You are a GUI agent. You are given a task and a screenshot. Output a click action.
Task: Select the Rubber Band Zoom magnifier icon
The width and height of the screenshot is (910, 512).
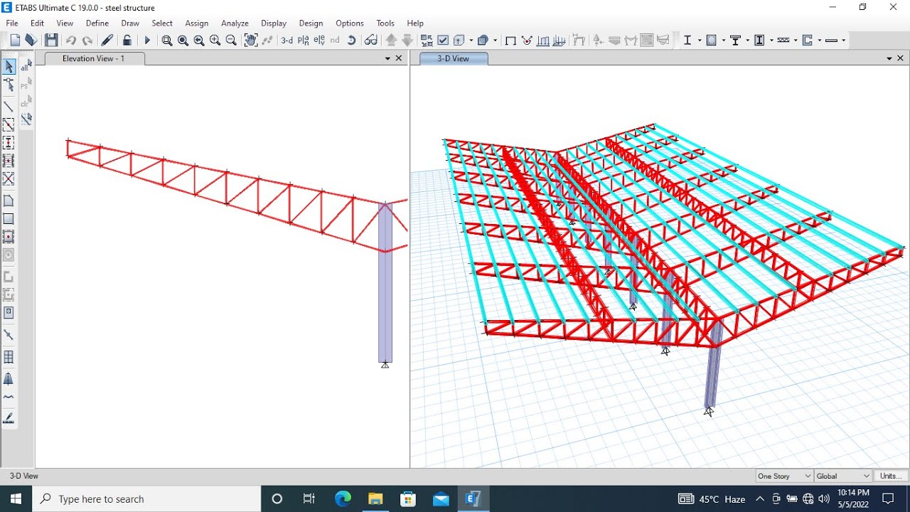tap(167, 41)
